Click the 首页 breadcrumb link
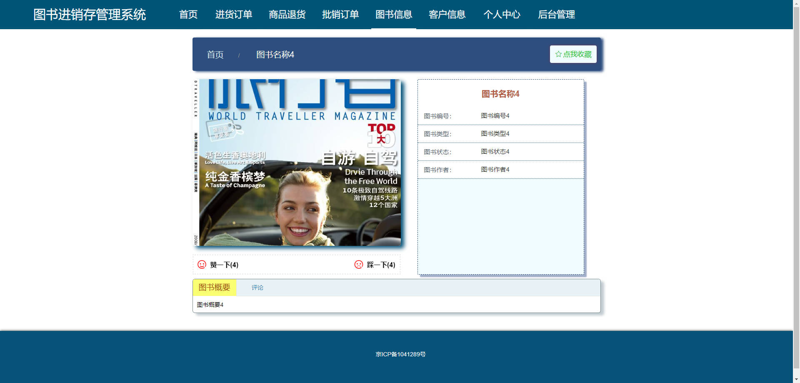Screen dimensions: 800x383 tap(215, 55)
